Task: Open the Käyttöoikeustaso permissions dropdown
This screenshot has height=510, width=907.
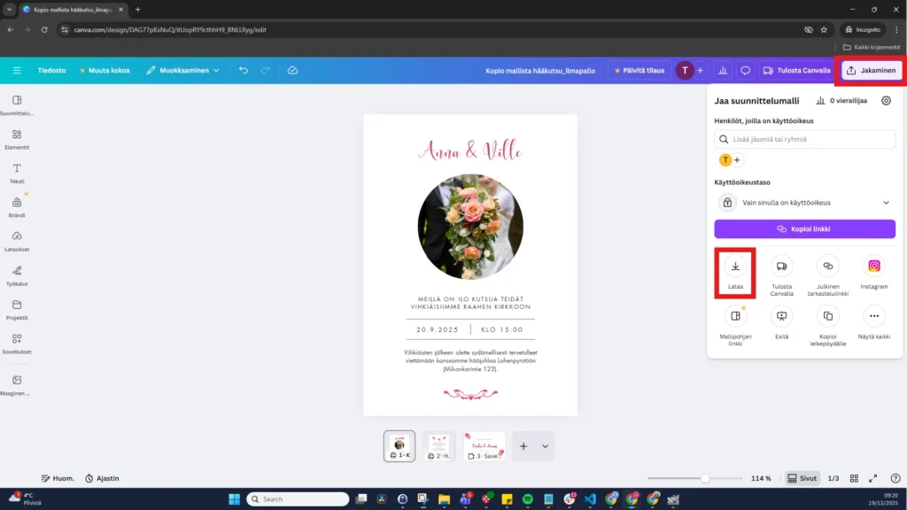Action: [x=804, y=202]
